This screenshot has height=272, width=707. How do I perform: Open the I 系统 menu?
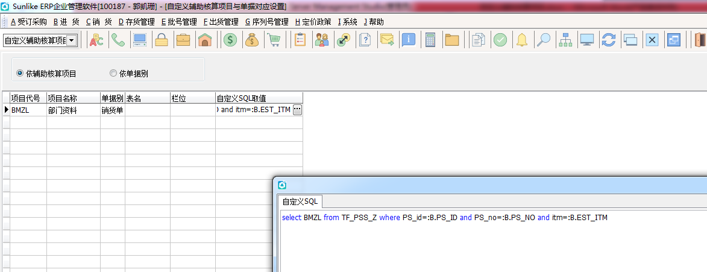click(x=347, y=22)
